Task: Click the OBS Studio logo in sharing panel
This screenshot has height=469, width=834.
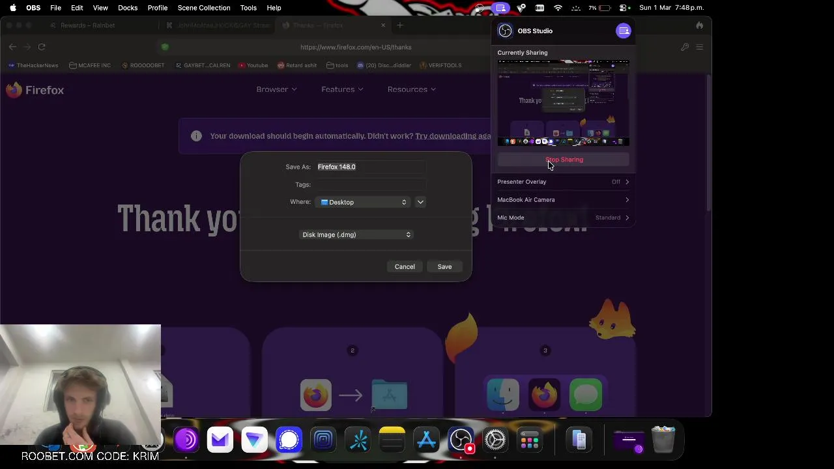Action: pos(505,31)
